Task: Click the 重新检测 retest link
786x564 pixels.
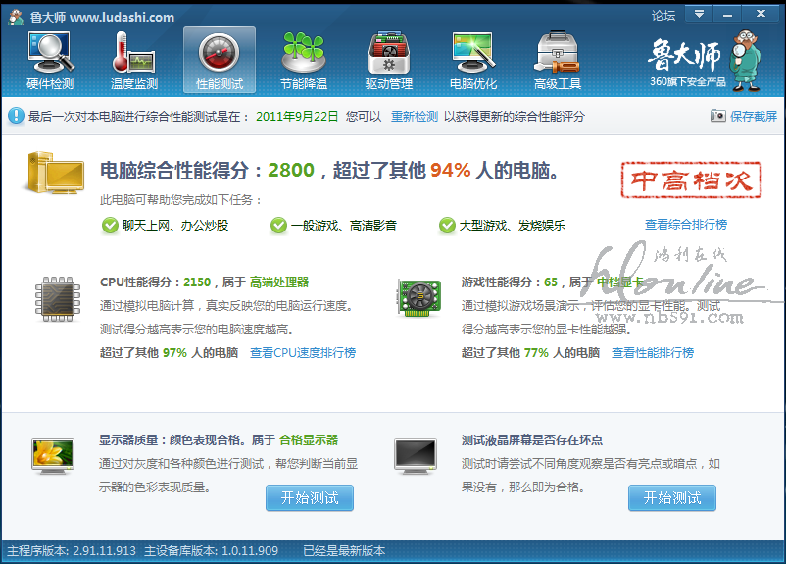Action: click(x=415, y=116)
